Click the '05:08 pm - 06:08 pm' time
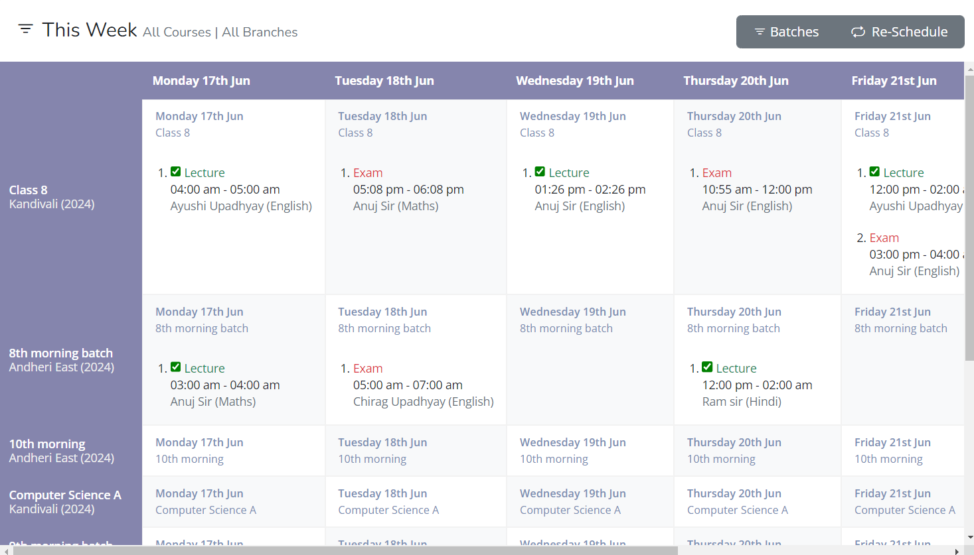 (x=408, y=190)
